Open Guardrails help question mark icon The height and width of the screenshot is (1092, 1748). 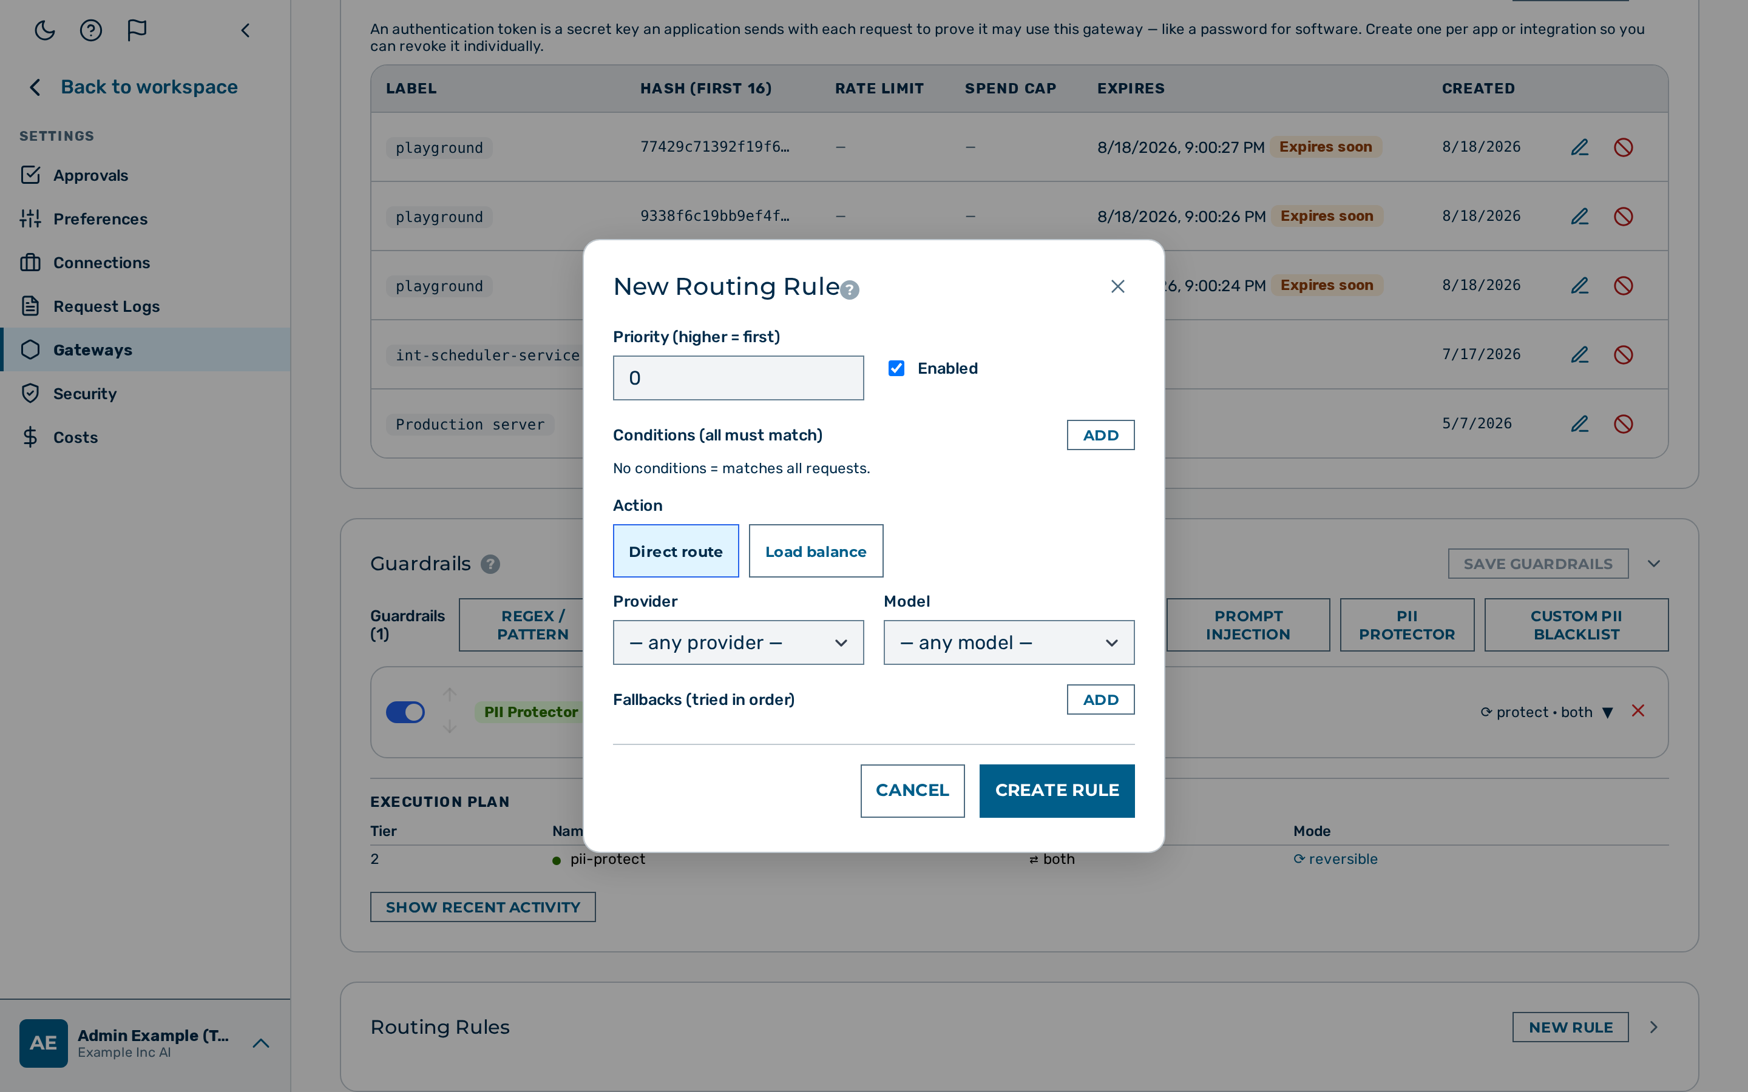point(490,564)
